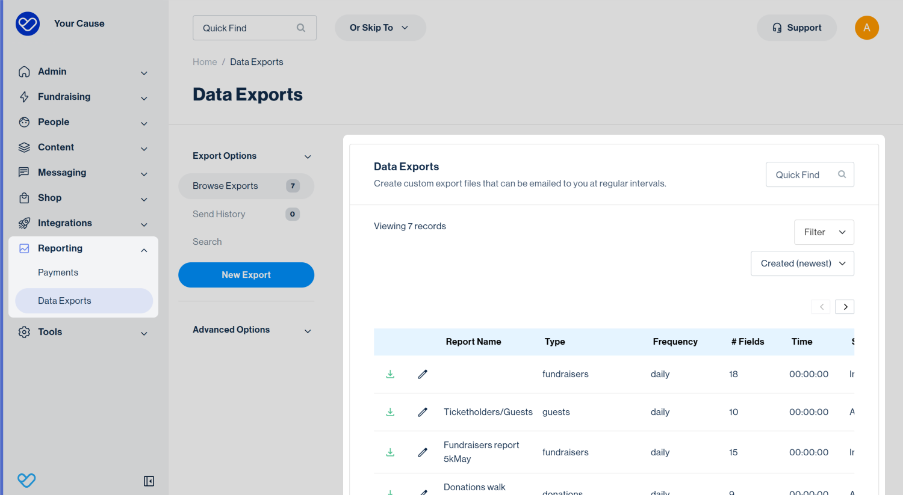Open the Created (newest) sort dropdown
This screenshot has height=495, width=903.
[x=802, y=263]
